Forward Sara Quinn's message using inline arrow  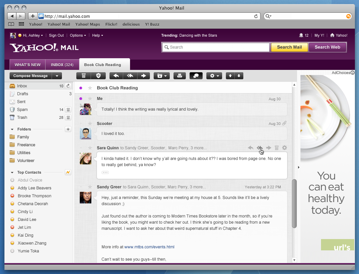269,148
